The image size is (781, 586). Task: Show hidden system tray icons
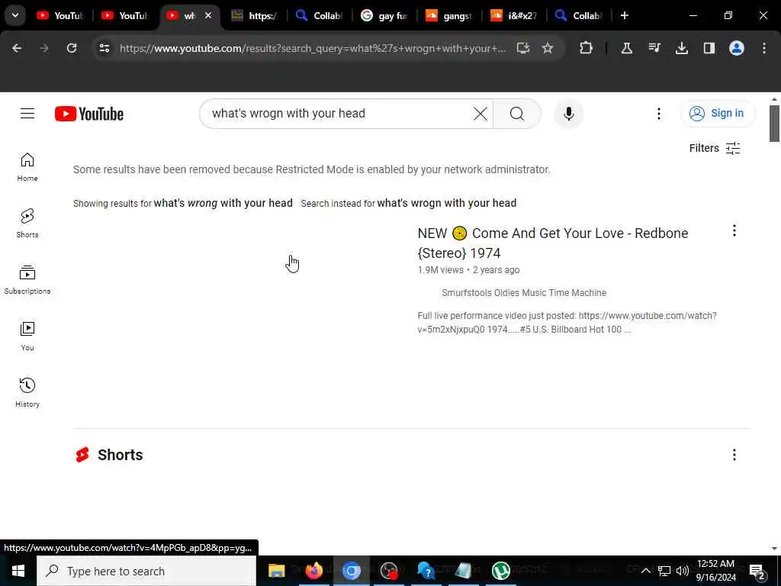pos(645,571)
